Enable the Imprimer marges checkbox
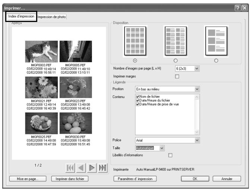This screenshot has height=190, width=250. point(177,76)
